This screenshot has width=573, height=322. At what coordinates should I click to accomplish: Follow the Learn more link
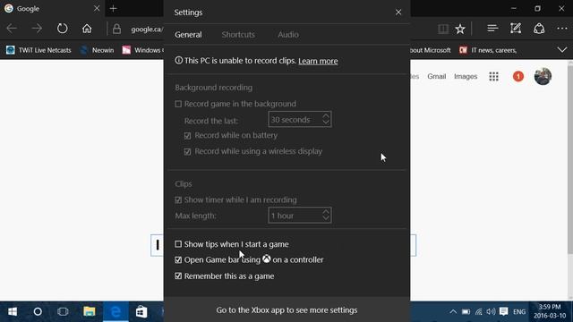point(318,61)
